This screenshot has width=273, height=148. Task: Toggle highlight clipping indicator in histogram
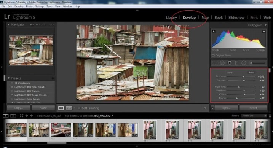pos(264,31)
